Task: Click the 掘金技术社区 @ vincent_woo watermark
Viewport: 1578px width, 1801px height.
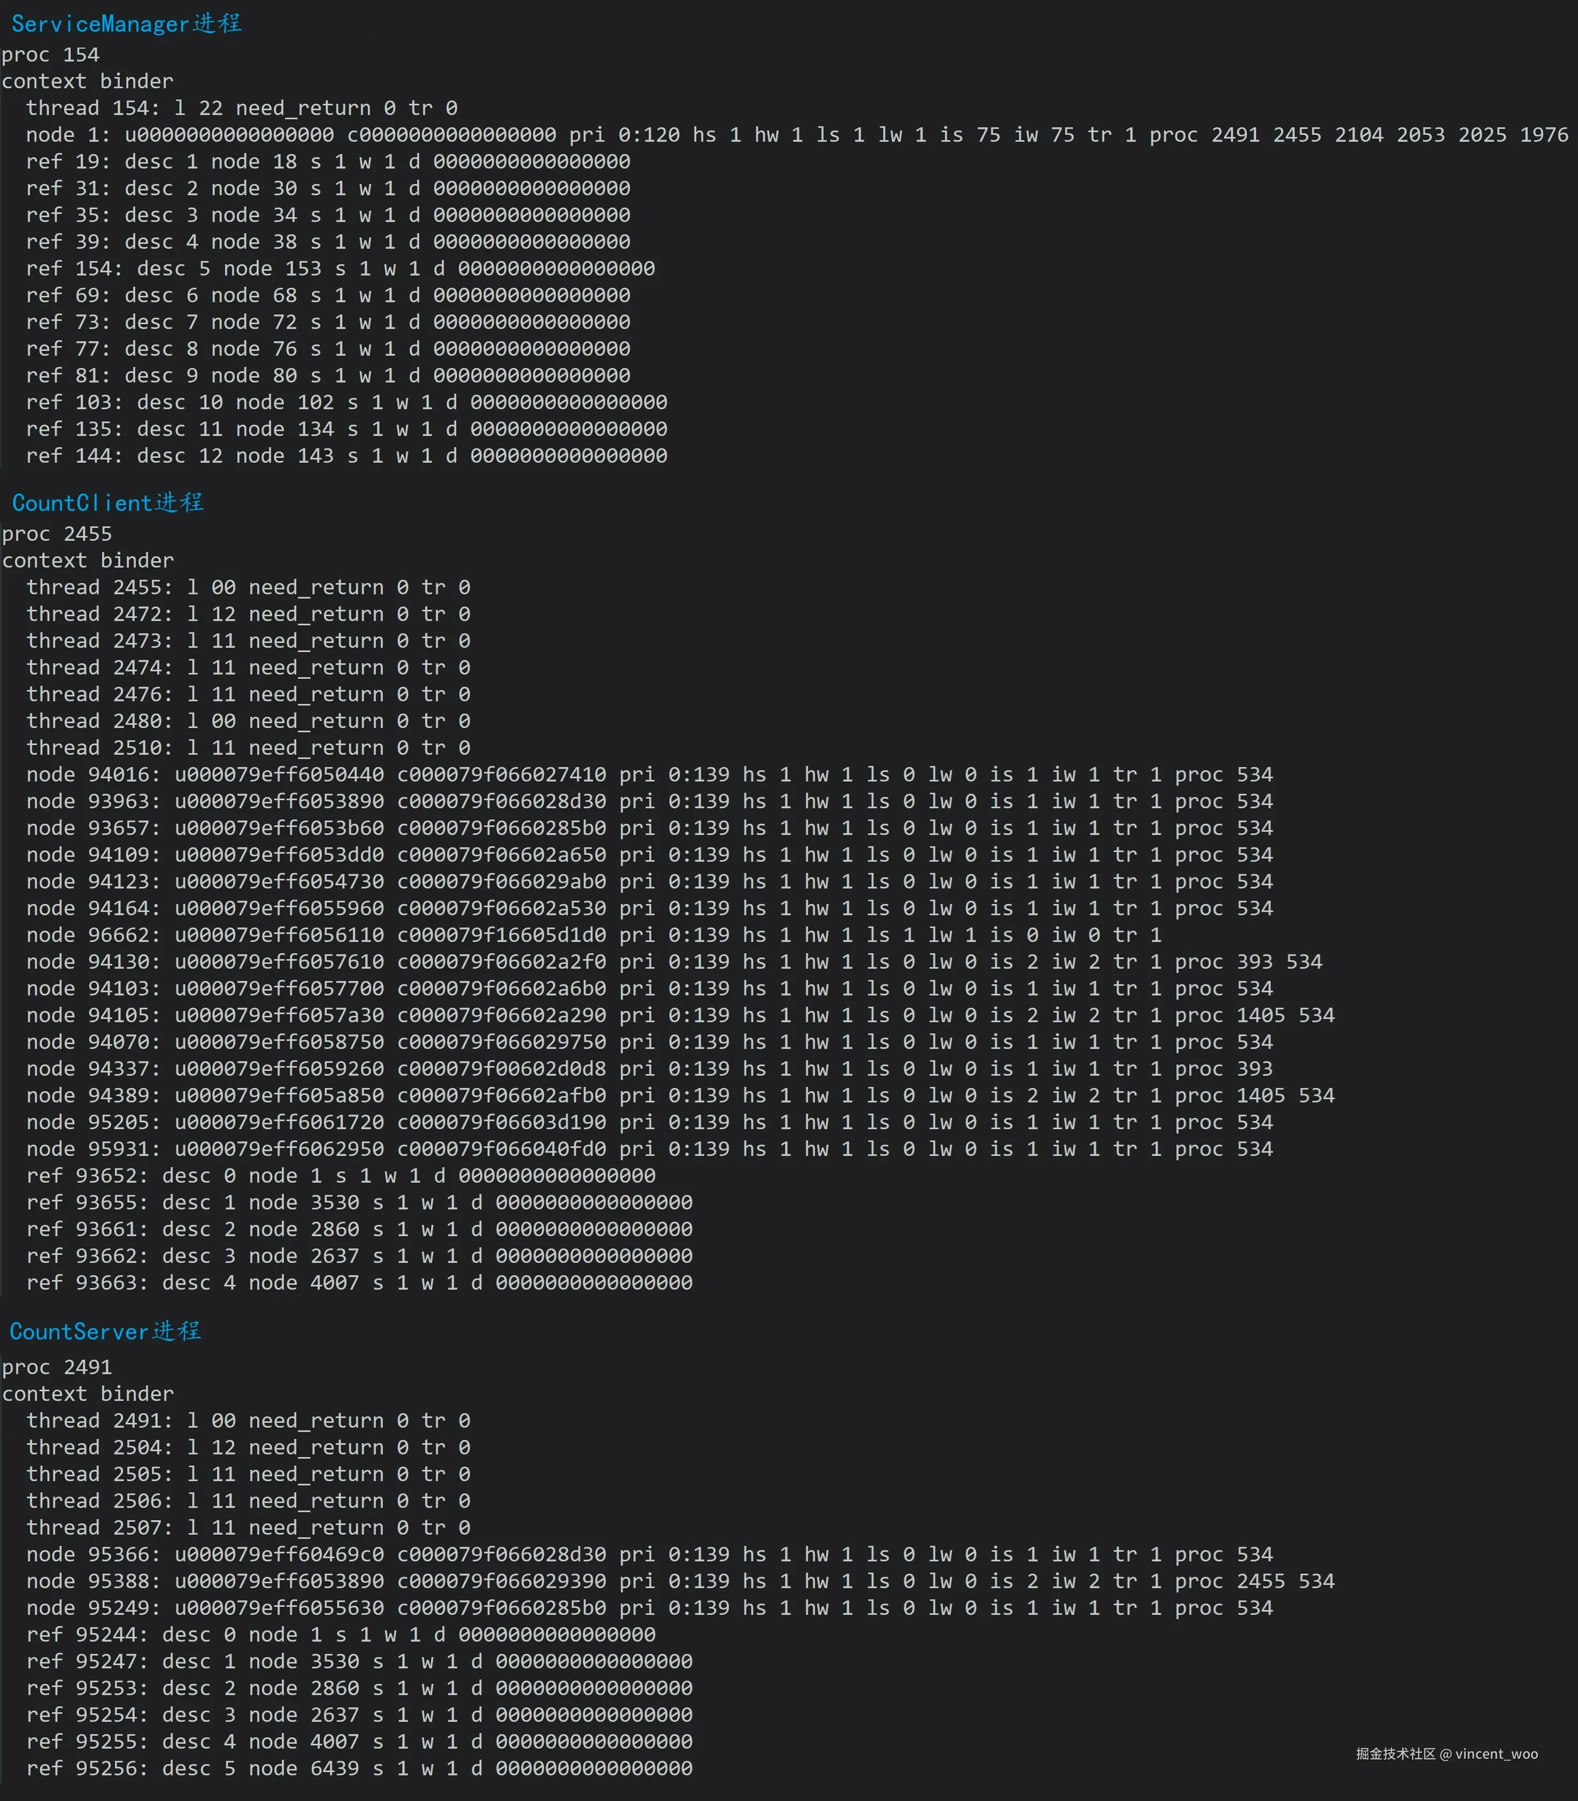Action: 1446,1753
